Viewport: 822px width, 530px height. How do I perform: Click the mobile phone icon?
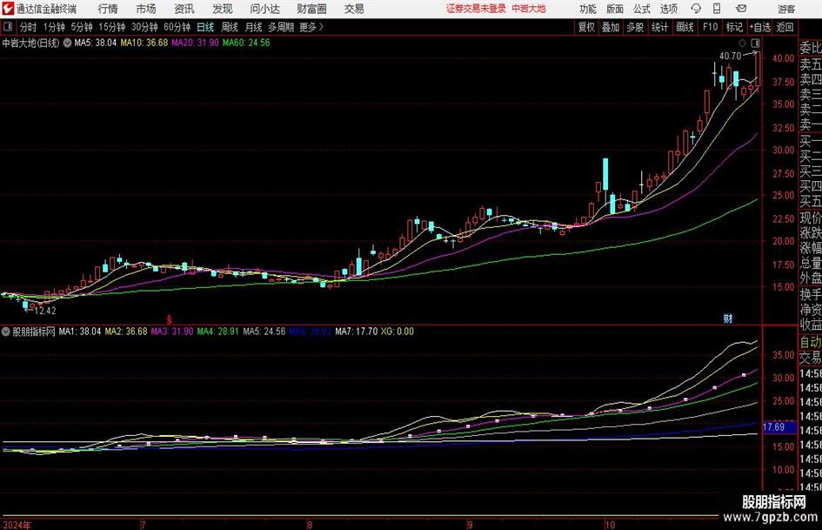tap(717, 9)
